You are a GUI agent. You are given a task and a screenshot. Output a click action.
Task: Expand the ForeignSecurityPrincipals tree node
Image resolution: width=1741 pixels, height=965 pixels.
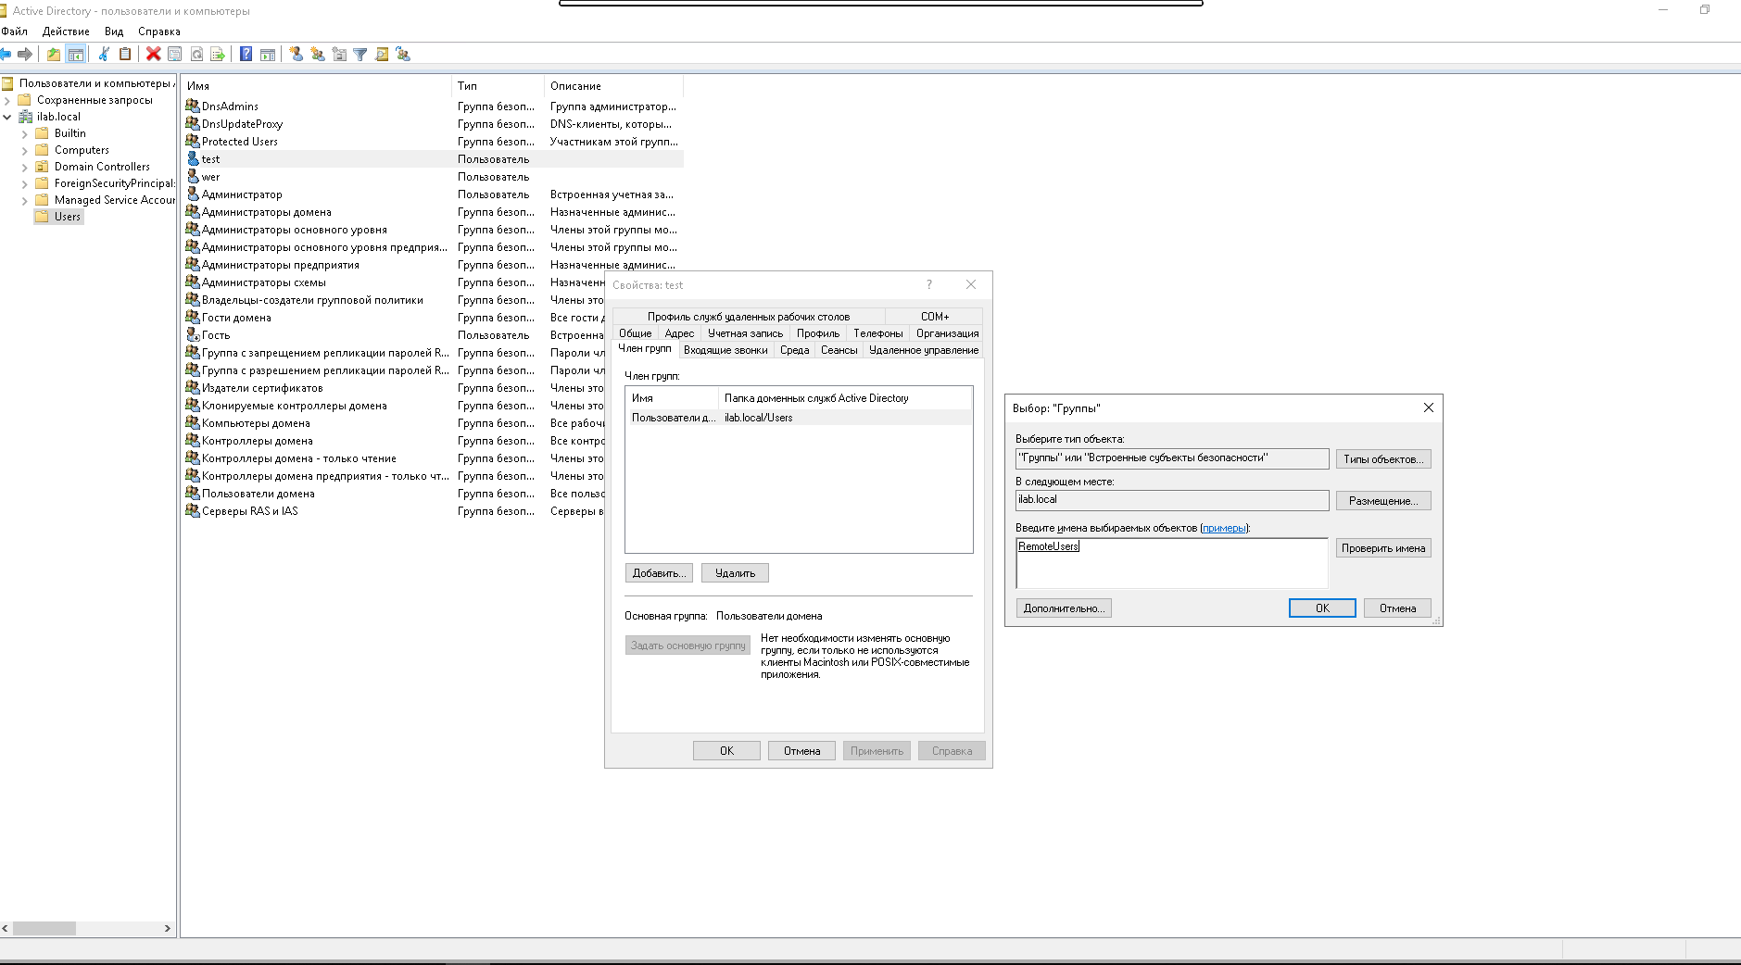[24, 183]
